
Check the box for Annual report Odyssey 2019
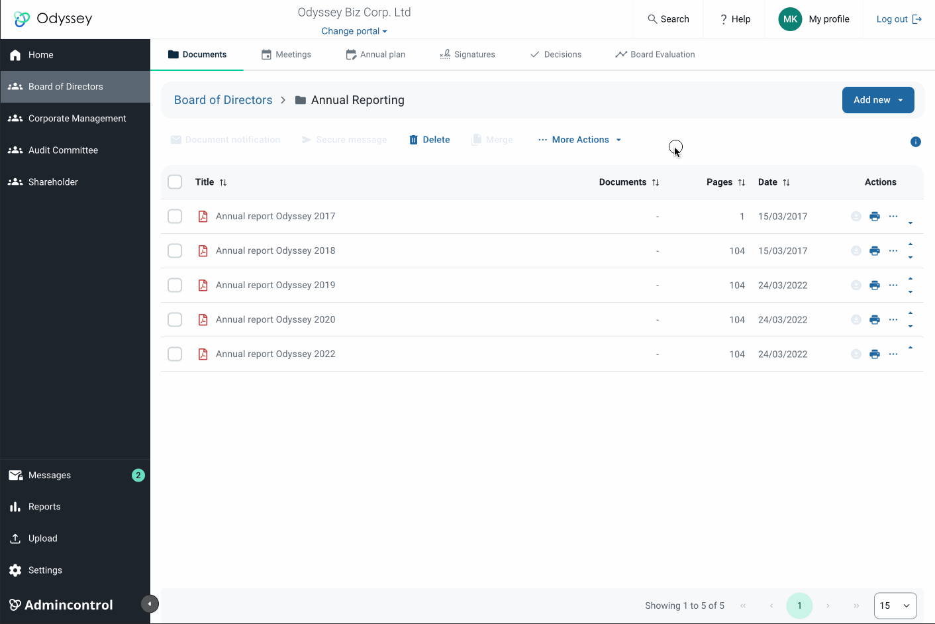click(175, 286)
